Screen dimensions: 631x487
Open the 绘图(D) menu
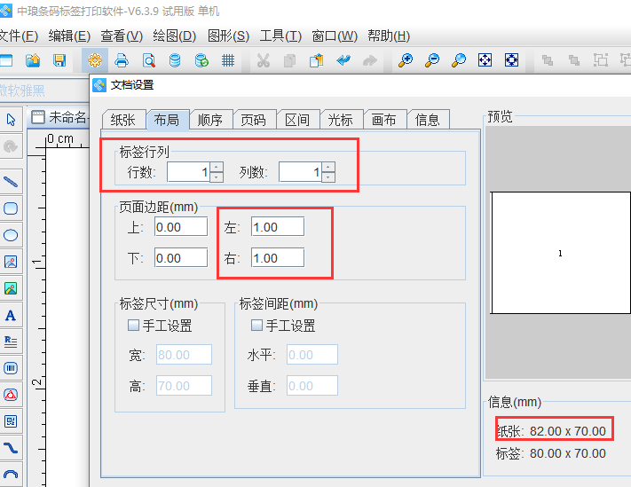(x=175, y=36)
